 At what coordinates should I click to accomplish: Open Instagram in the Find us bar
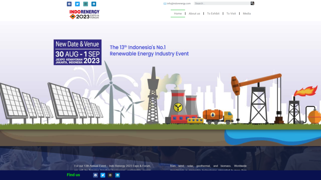click(110, 175)
